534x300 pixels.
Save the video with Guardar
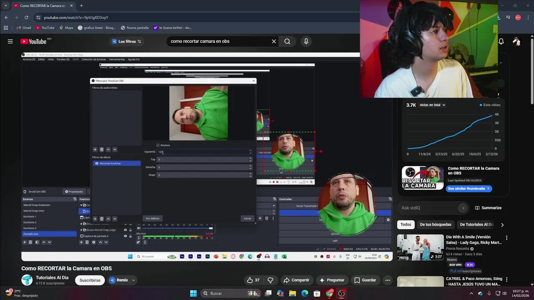[365, 280]
